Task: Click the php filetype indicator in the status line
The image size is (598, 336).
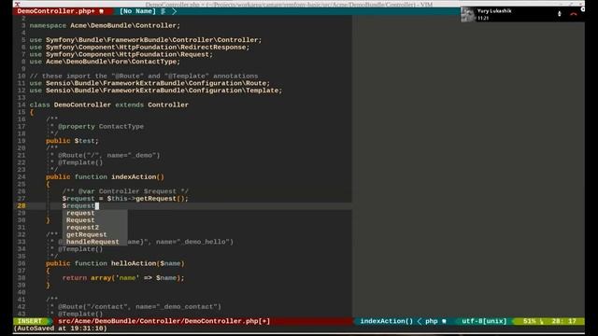Action: 432,321
